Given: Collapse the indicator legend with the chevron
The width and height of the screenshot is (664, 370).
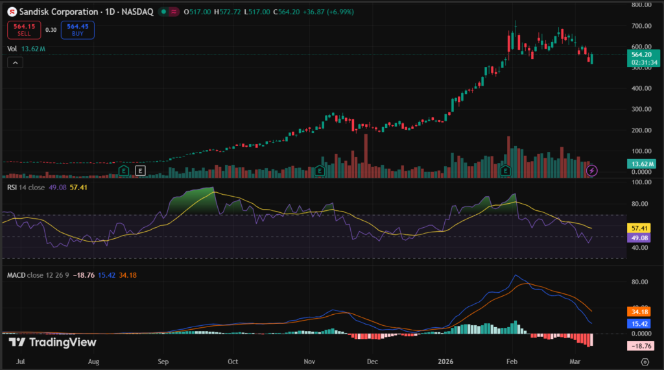Looking at the screenshot, I should [15, 62].
